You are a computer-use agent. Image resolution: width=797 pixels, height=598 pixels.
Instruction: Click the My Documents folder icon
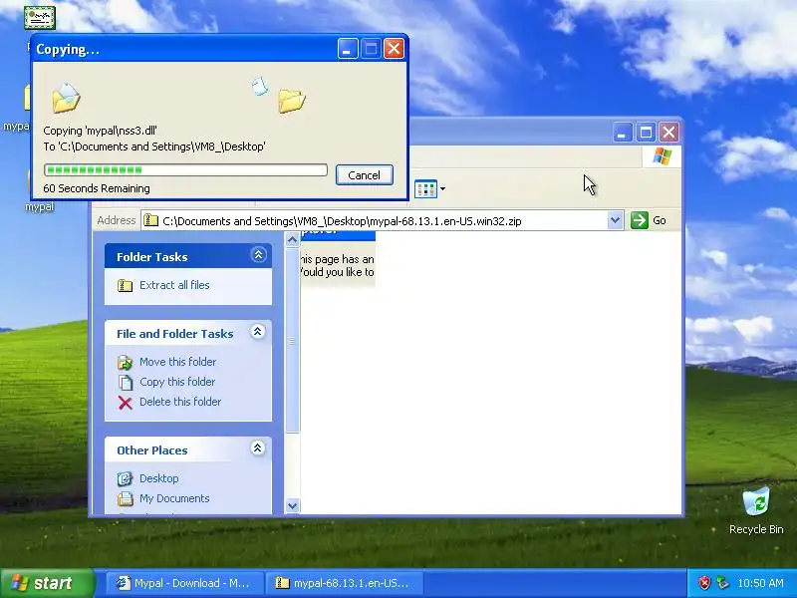click(126, 498)
